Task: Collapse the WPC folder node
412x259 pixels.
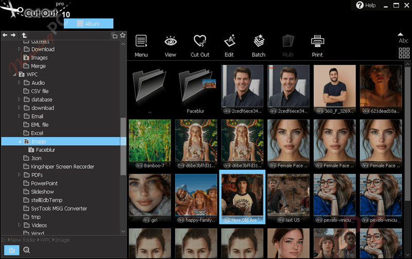Action: tap(15, 75)
